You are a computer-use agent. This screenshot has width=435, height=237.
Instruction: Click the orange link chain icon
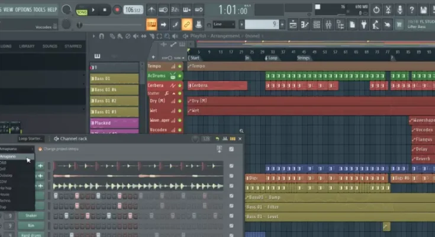coord(187,24)
